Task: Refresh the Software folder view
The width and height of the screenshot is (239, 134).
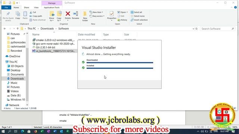Action: tap(196, 29)
